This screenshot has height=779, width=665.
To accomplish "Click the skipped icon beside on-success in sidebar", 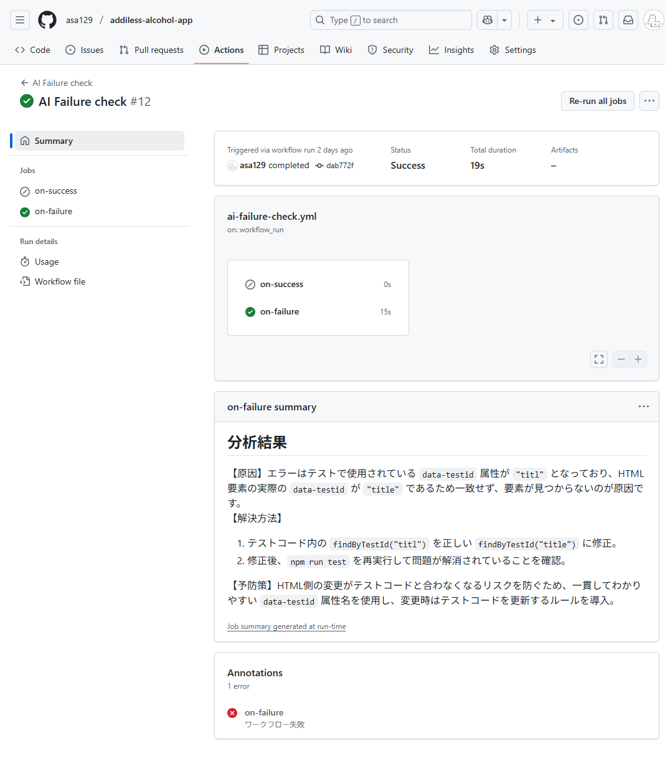I will click(x=25, y=192).
